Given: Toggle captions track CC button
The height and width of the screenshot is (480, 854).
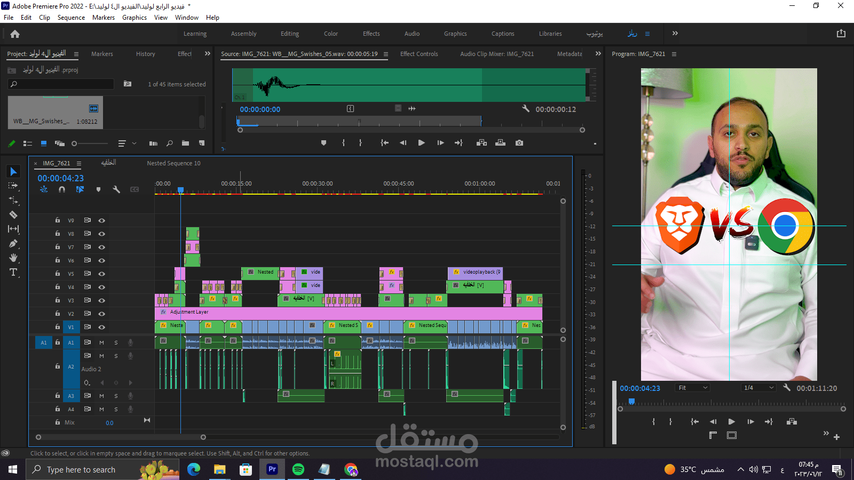Looking at the screenshot, I should [135, 189].
